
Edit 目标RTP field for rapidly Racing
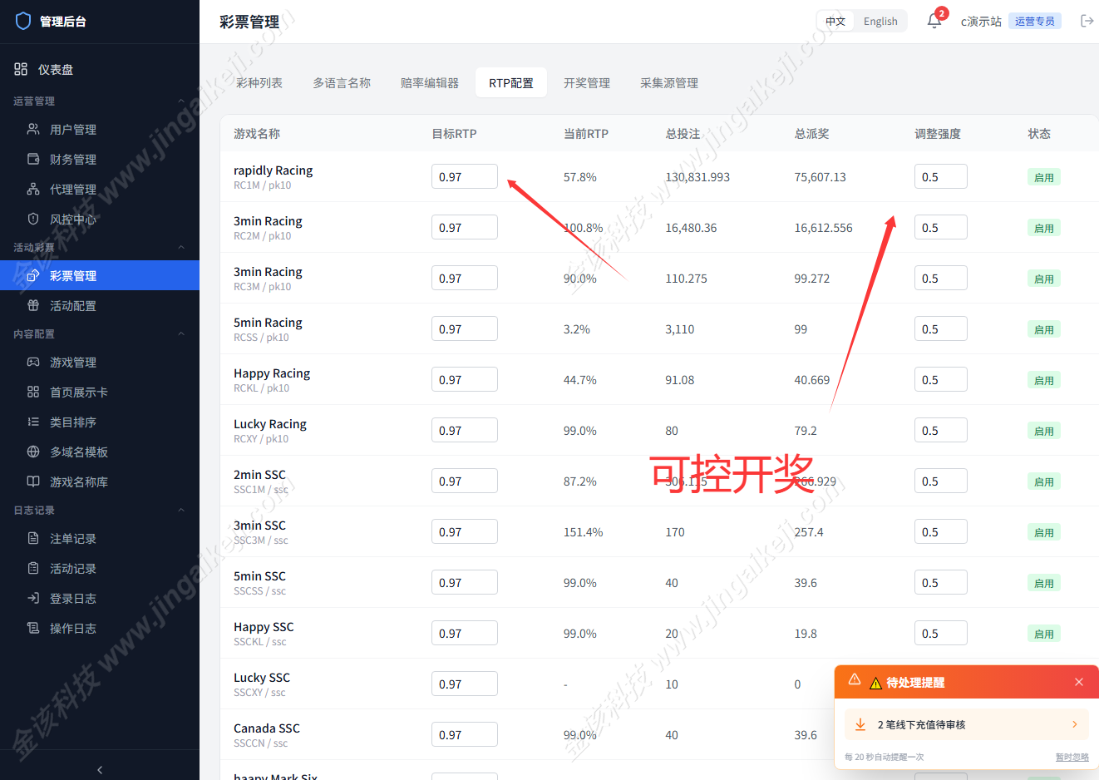[x=465, y=176]
